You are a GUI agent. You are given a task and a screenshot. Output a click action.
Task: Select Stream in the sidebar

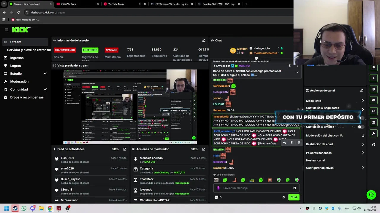25,42
